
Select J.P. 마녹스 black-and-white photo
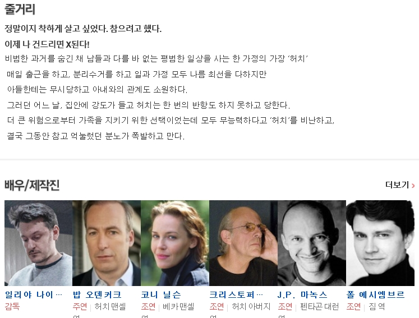click(x=312, y=243)
